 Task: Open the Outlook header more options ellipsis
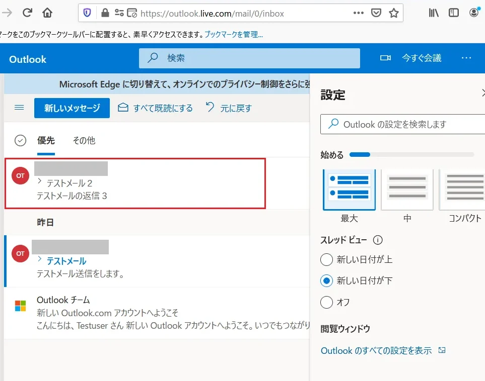tap(466, 58)
